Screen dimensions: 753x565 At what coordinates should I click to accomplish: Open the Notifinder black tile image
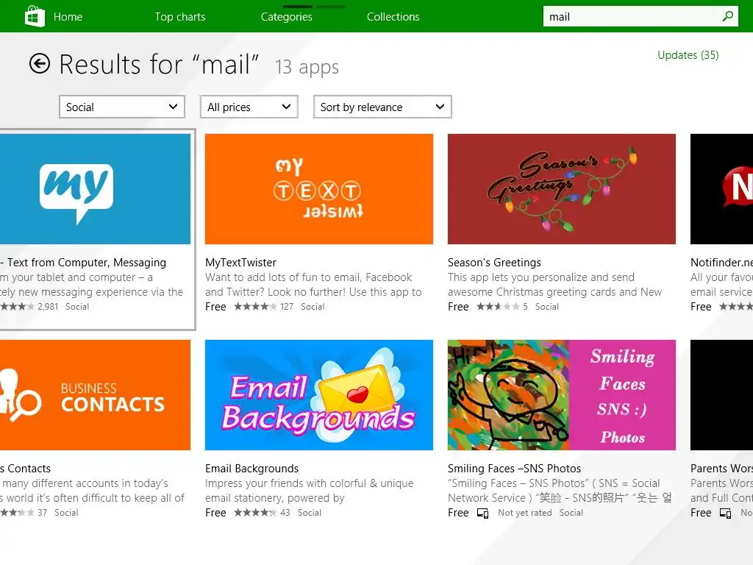(x=721, y=189)
